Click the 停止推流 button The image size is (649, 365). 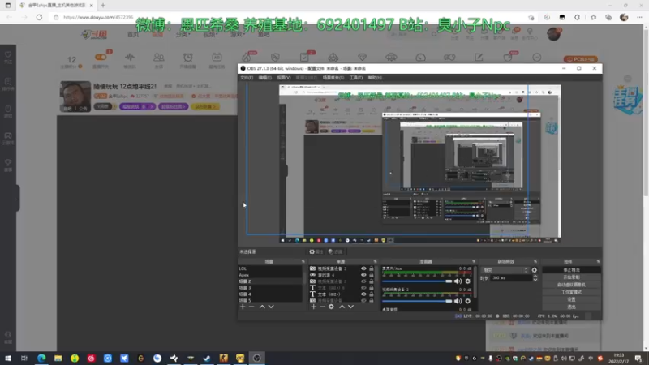point(571,270)
